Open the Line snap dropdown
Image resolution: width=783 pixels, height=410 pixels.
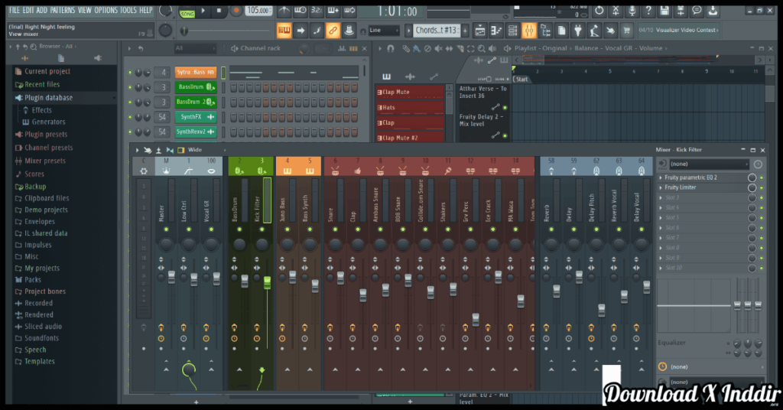(x=384, y=31)
